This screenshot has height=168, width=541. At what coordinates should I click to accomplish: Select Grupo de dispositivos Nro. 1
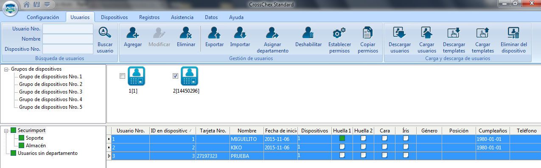(x=50, y=77)
